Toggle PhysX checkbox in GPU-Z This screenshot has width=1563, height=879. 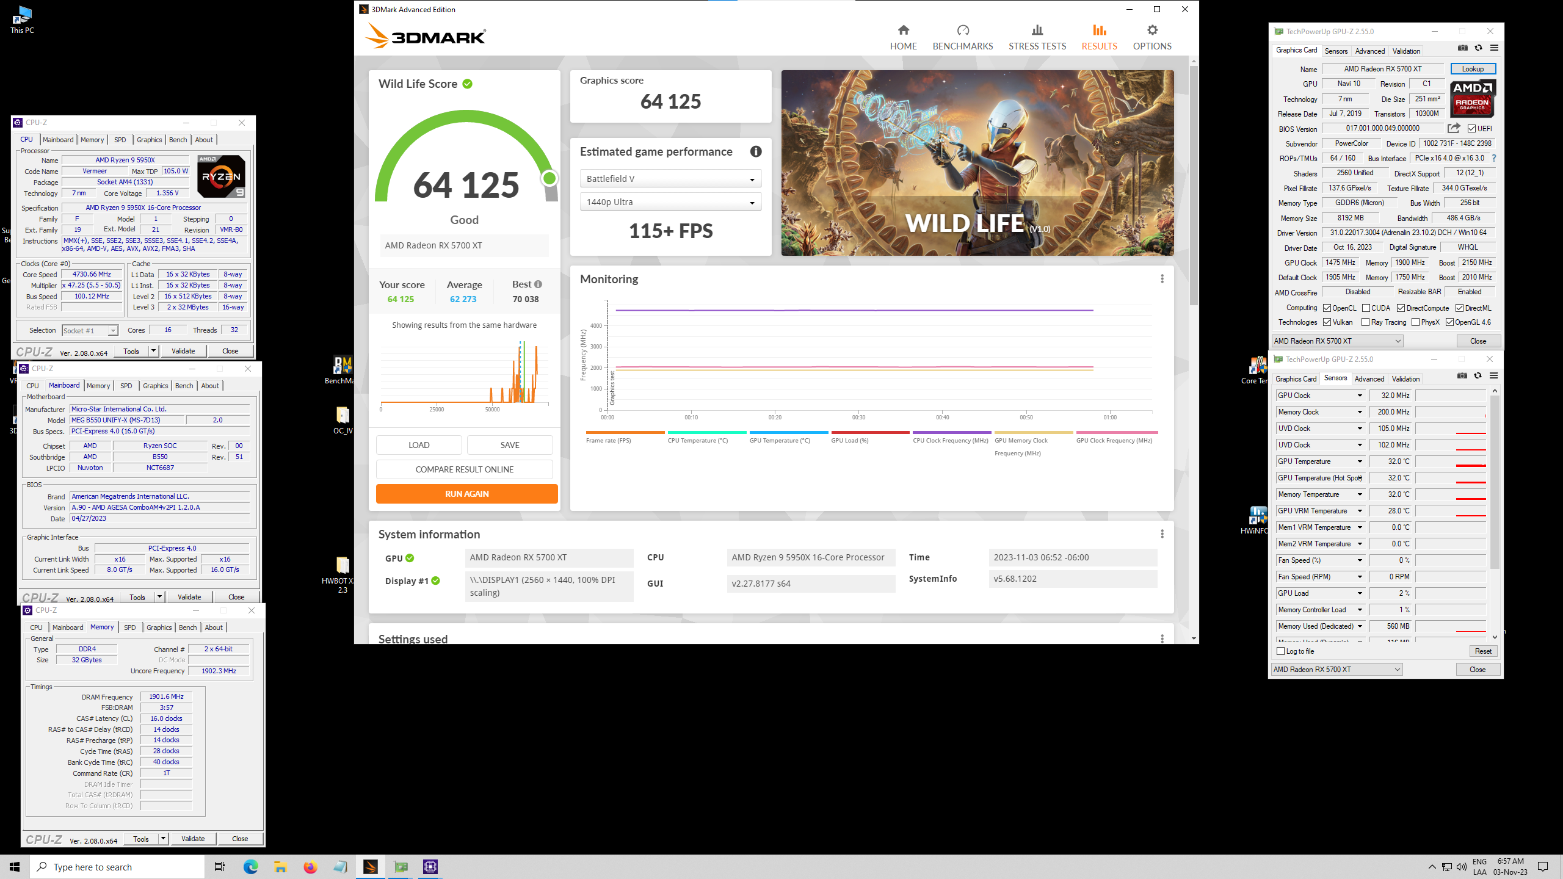tap(1415, 322)
